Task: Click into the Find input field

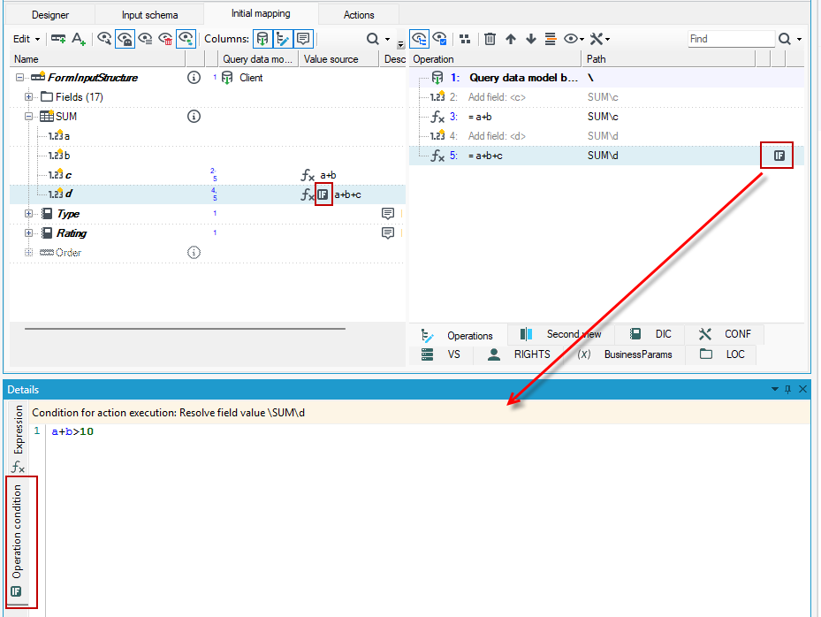Action: point(731,39)
